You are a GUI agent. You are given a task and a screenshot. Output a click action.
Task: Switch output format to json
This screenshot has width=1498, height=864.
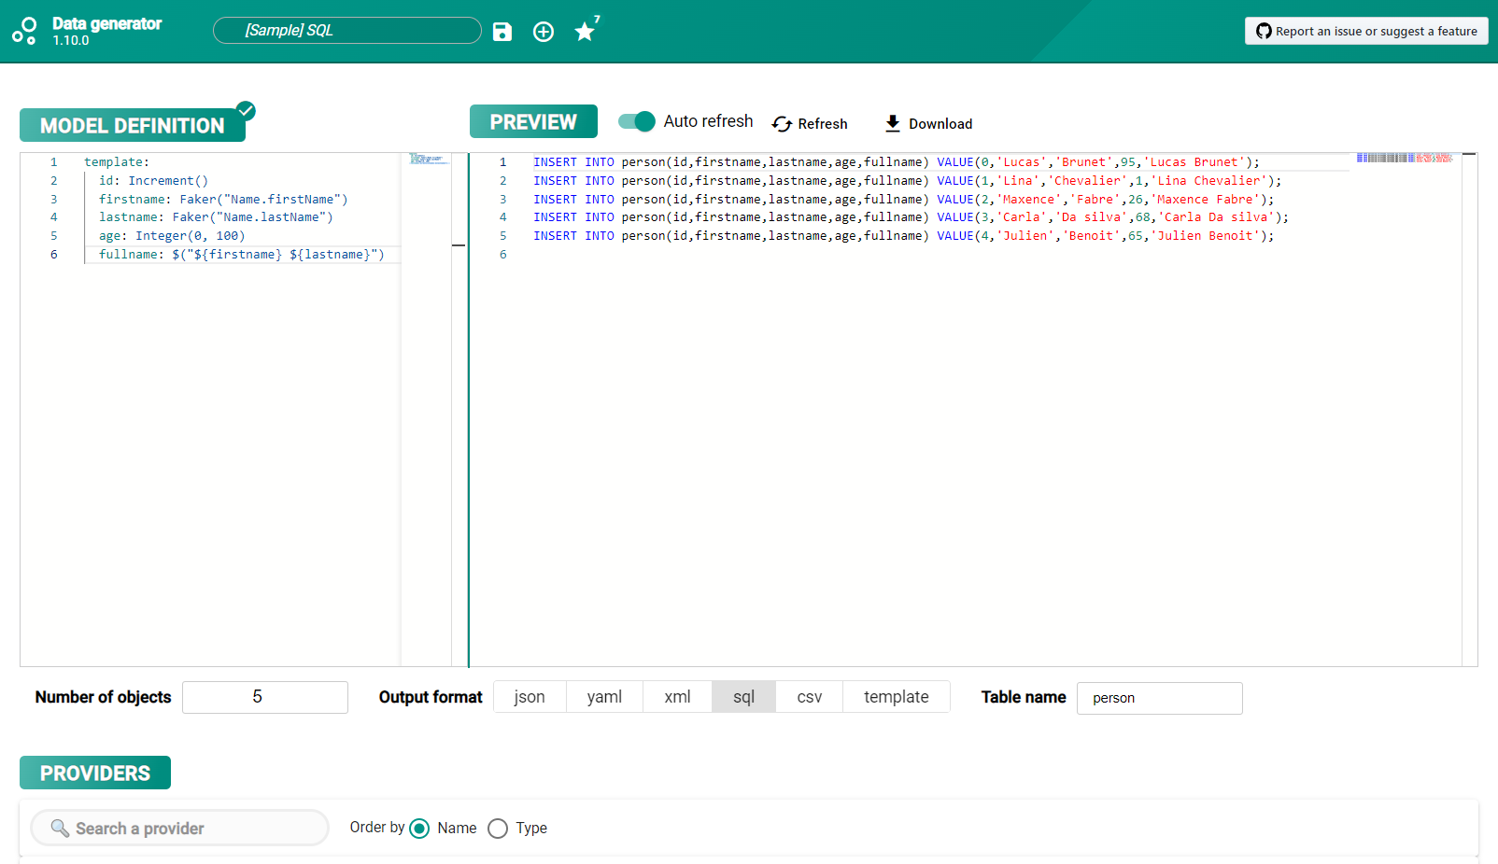(x=530, y=697)
